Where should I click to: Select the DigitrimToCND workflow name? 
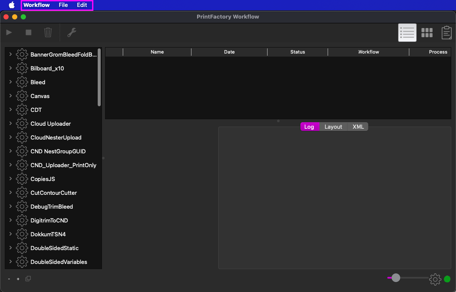point(49,221)
